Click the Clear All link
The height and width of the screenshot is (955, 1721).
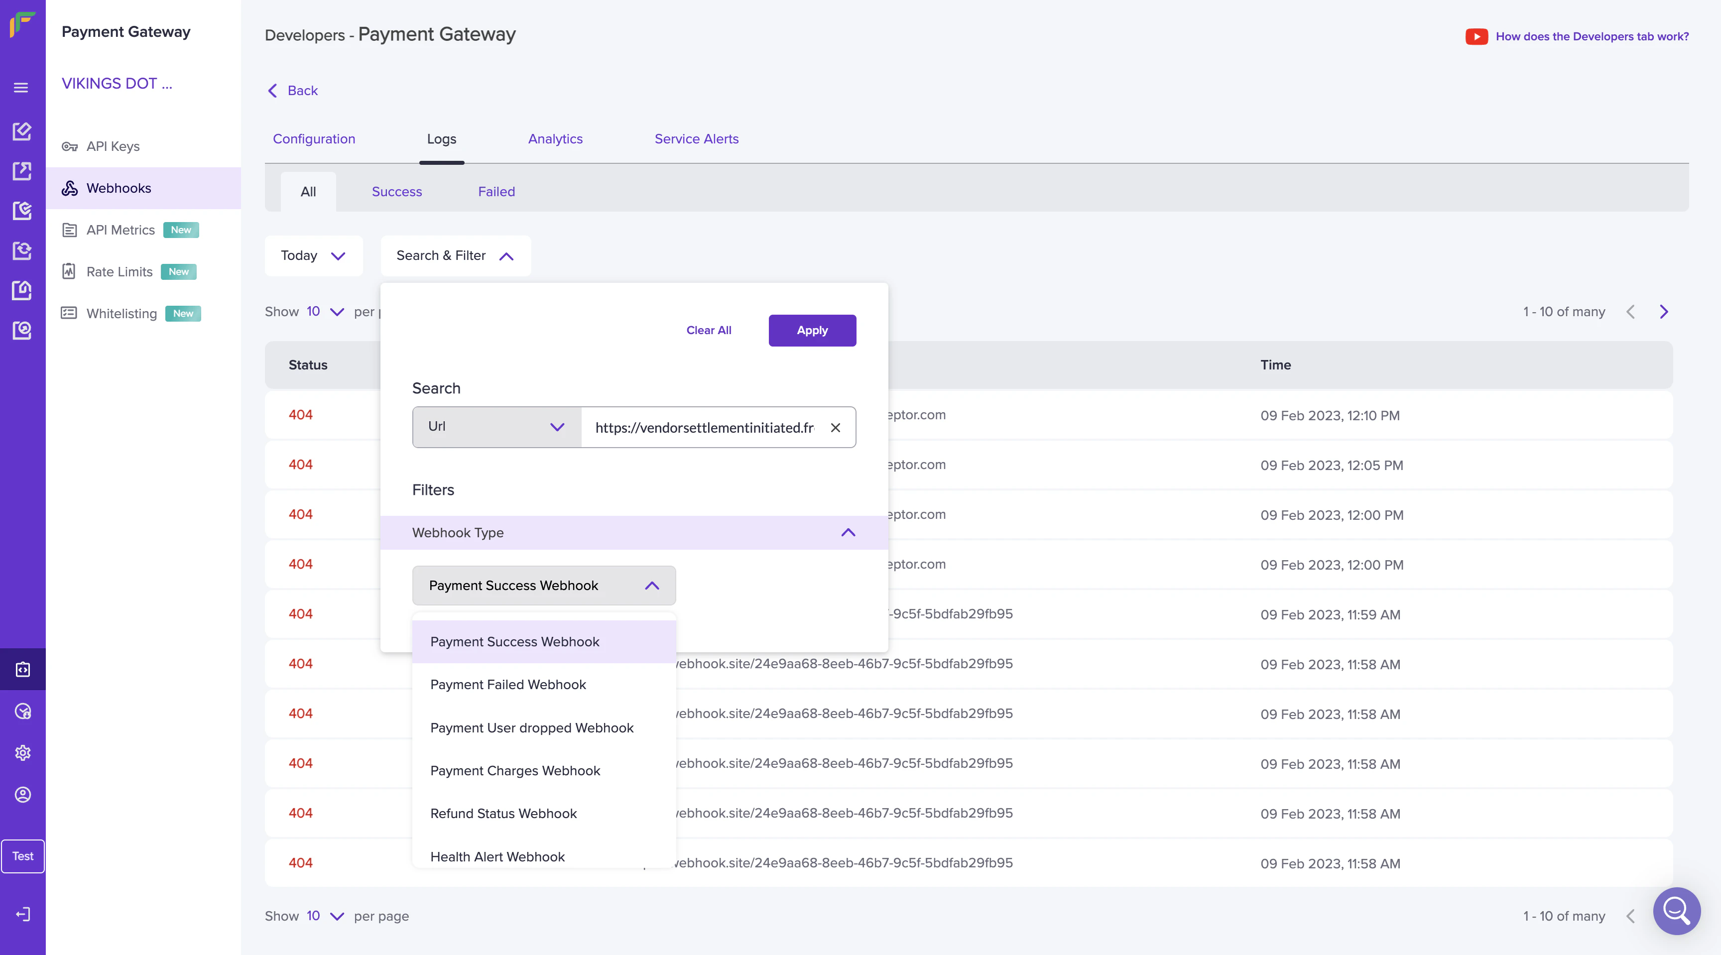[708, 330]
